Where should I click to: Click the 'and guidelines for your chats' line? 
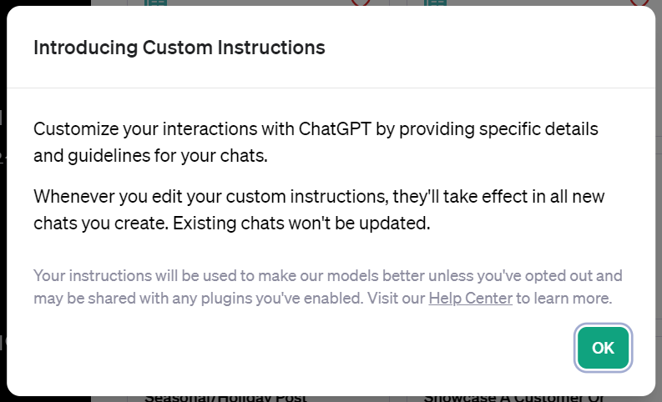pyautogui.click(x=150, y=156)
